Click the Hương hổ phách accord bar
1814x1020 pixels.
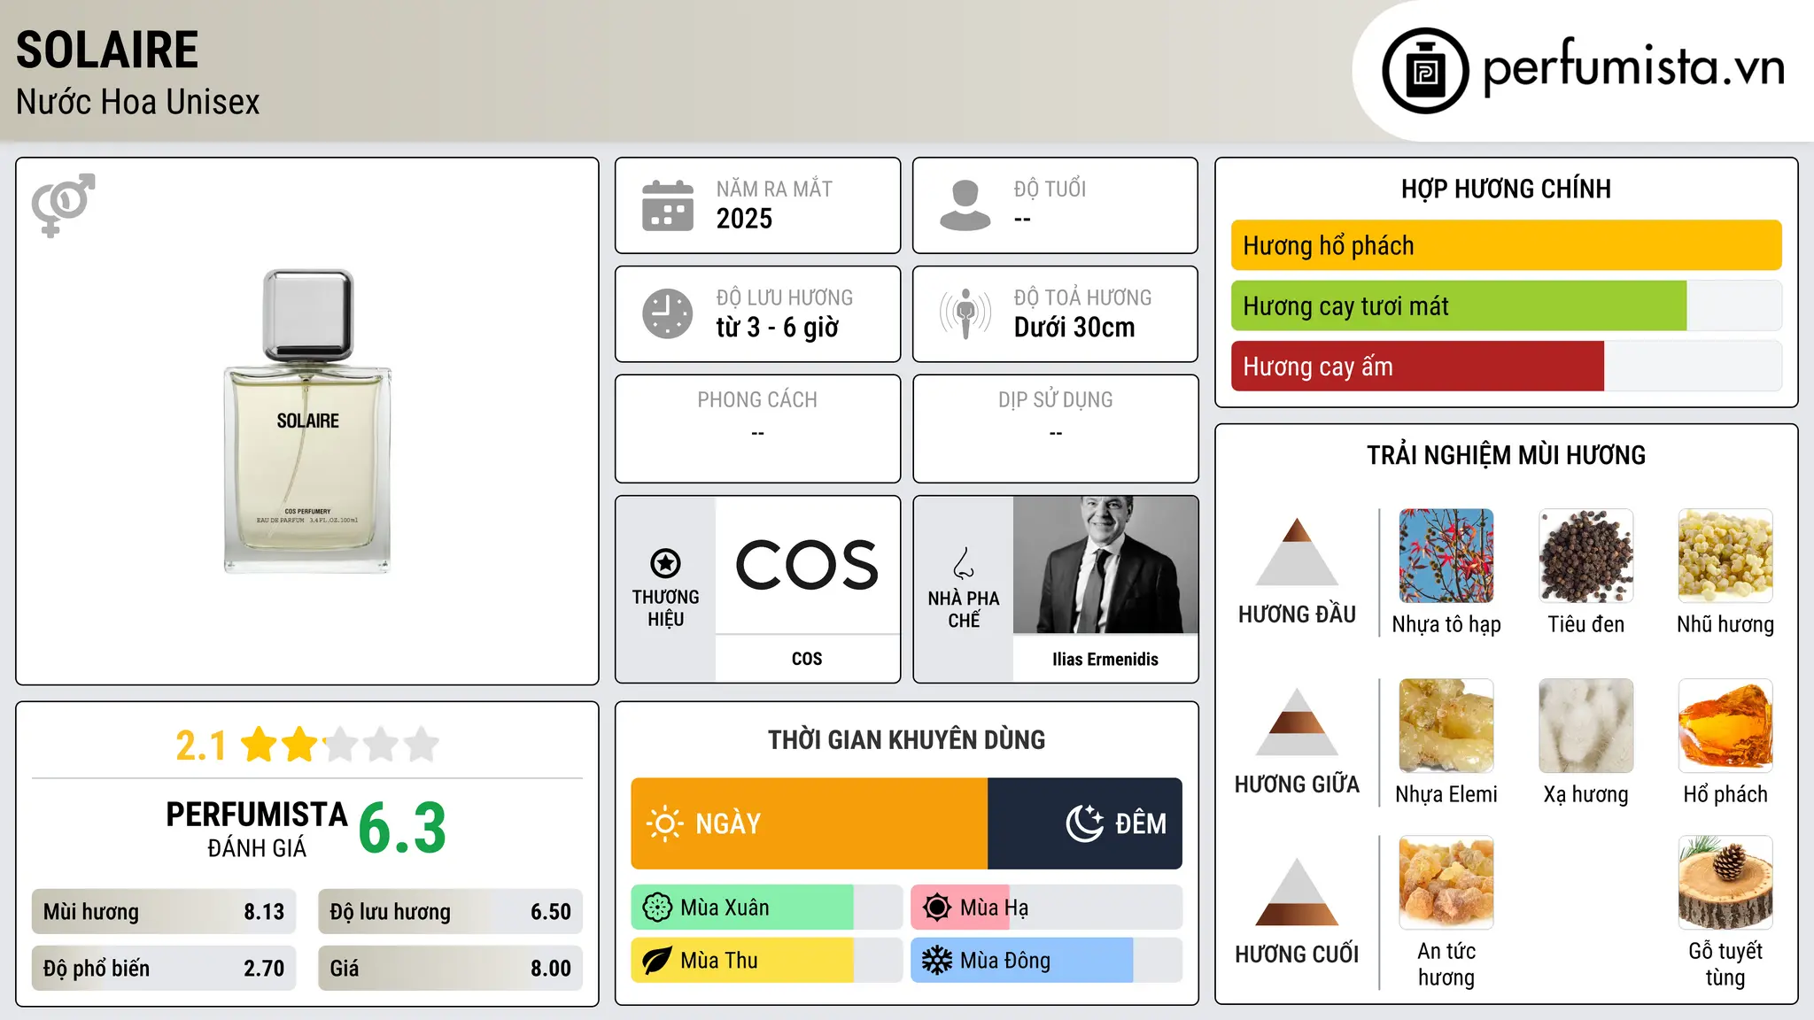[x=1506, y=245]
